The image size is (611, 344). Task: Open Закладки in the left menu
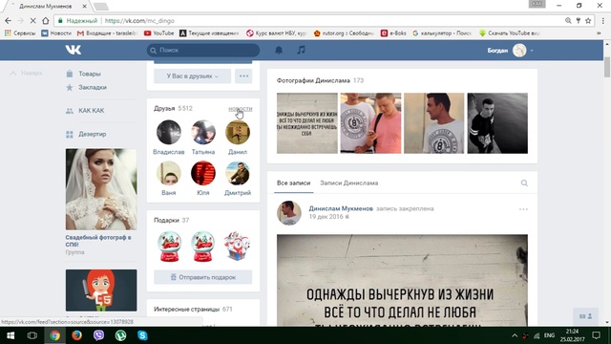coord(93,87)
